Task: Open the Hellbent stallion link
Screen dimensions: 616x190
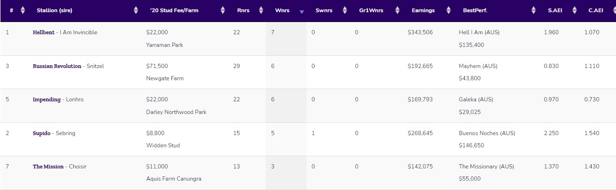Action: point(44,32)
